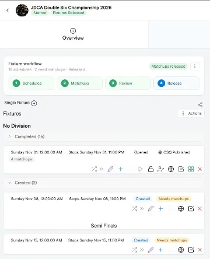
Task: Add matchup to Nov 08 fixture
Action: pos(161,209)
